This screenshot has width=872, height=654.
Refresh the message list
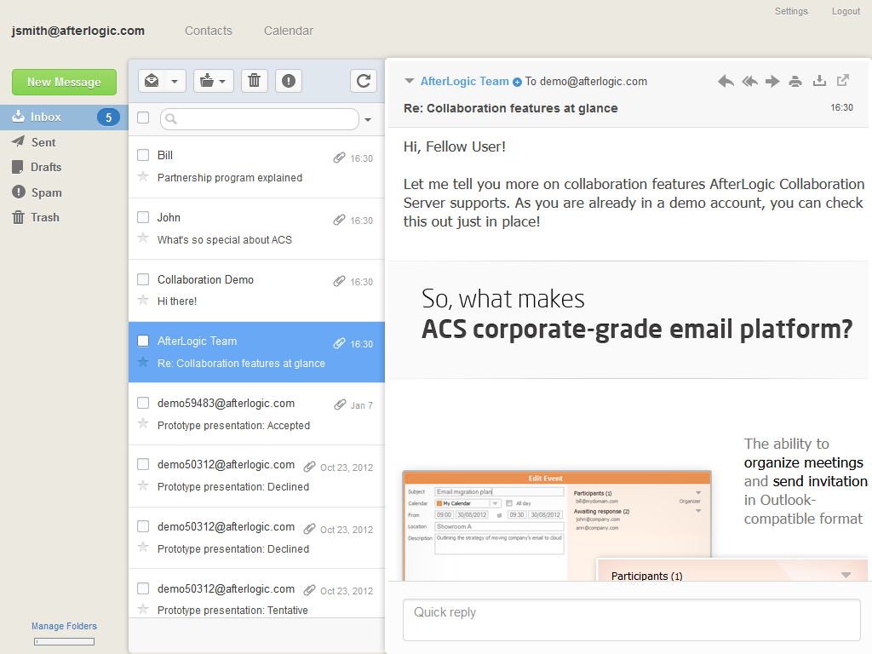click(364, 81)
